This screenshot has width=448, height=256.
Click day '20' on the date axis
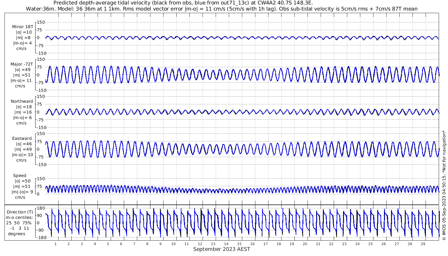[x=305, y=244]
